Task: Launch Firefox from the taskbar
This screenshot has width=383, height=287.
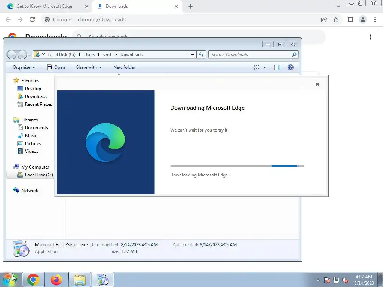Action: pyautogui.click(x=56, y=280)
